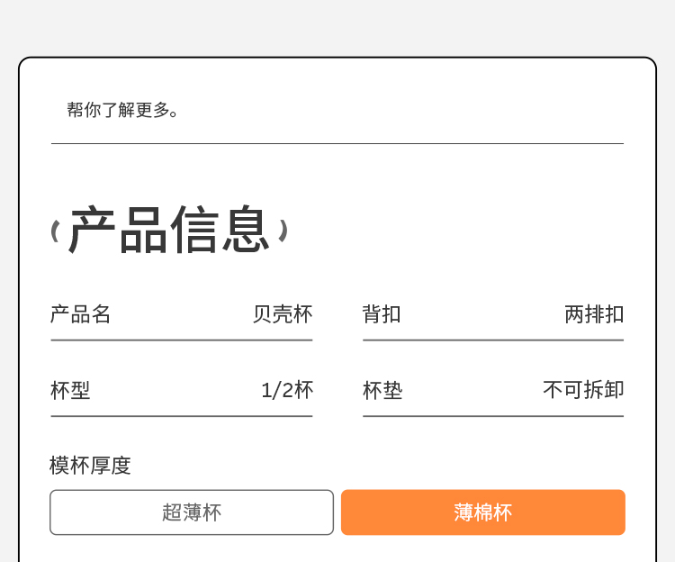
Task: Click the right bracket after 产品信息
Action: coord(283,231)
